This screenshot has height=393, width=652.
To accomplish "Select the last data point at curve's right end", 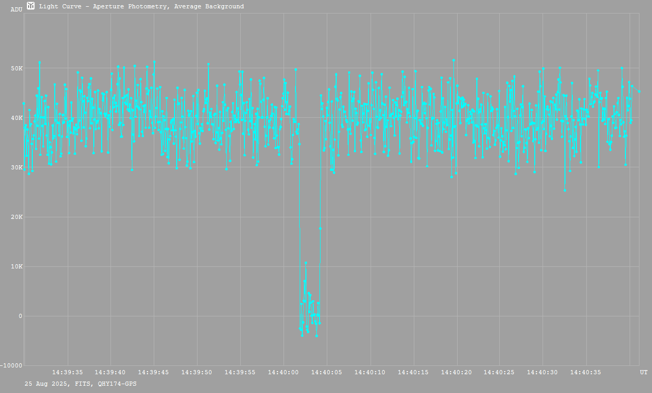I will click(x=639, y=91).
